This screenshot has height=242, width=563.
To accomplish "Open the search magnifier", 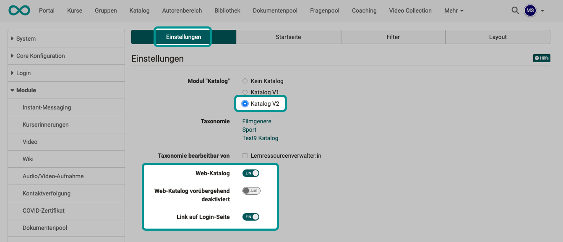I will [x=515, y=10].
